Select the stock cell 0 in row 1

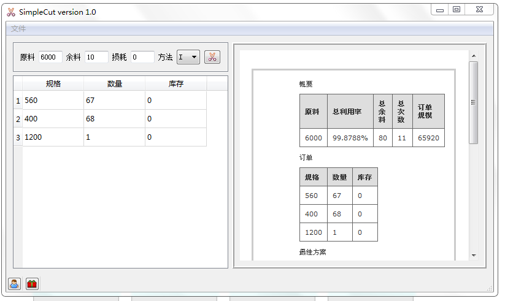(x=176, y=101)
